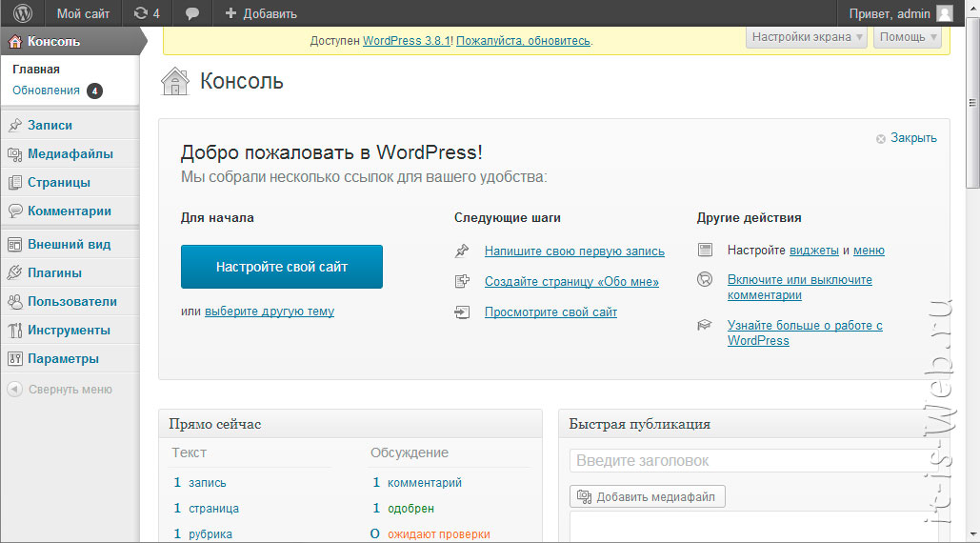Click the Медиафайлы icon in sidebar
The image size is (980, 543).
pos(15,153)
